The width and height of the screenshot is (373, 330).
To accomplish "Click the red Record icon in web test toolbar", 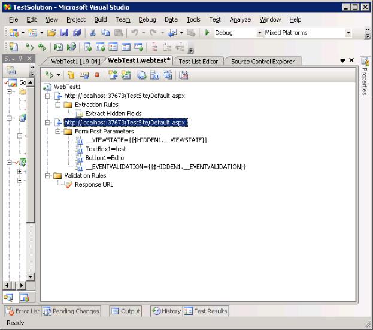I will point(96,75).
